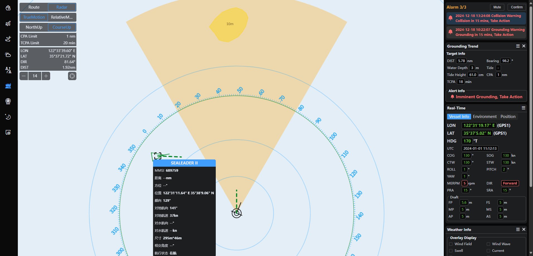Screen dimensions: 533x256
Task: Mute the active alarms
Action: pos(497,7)
